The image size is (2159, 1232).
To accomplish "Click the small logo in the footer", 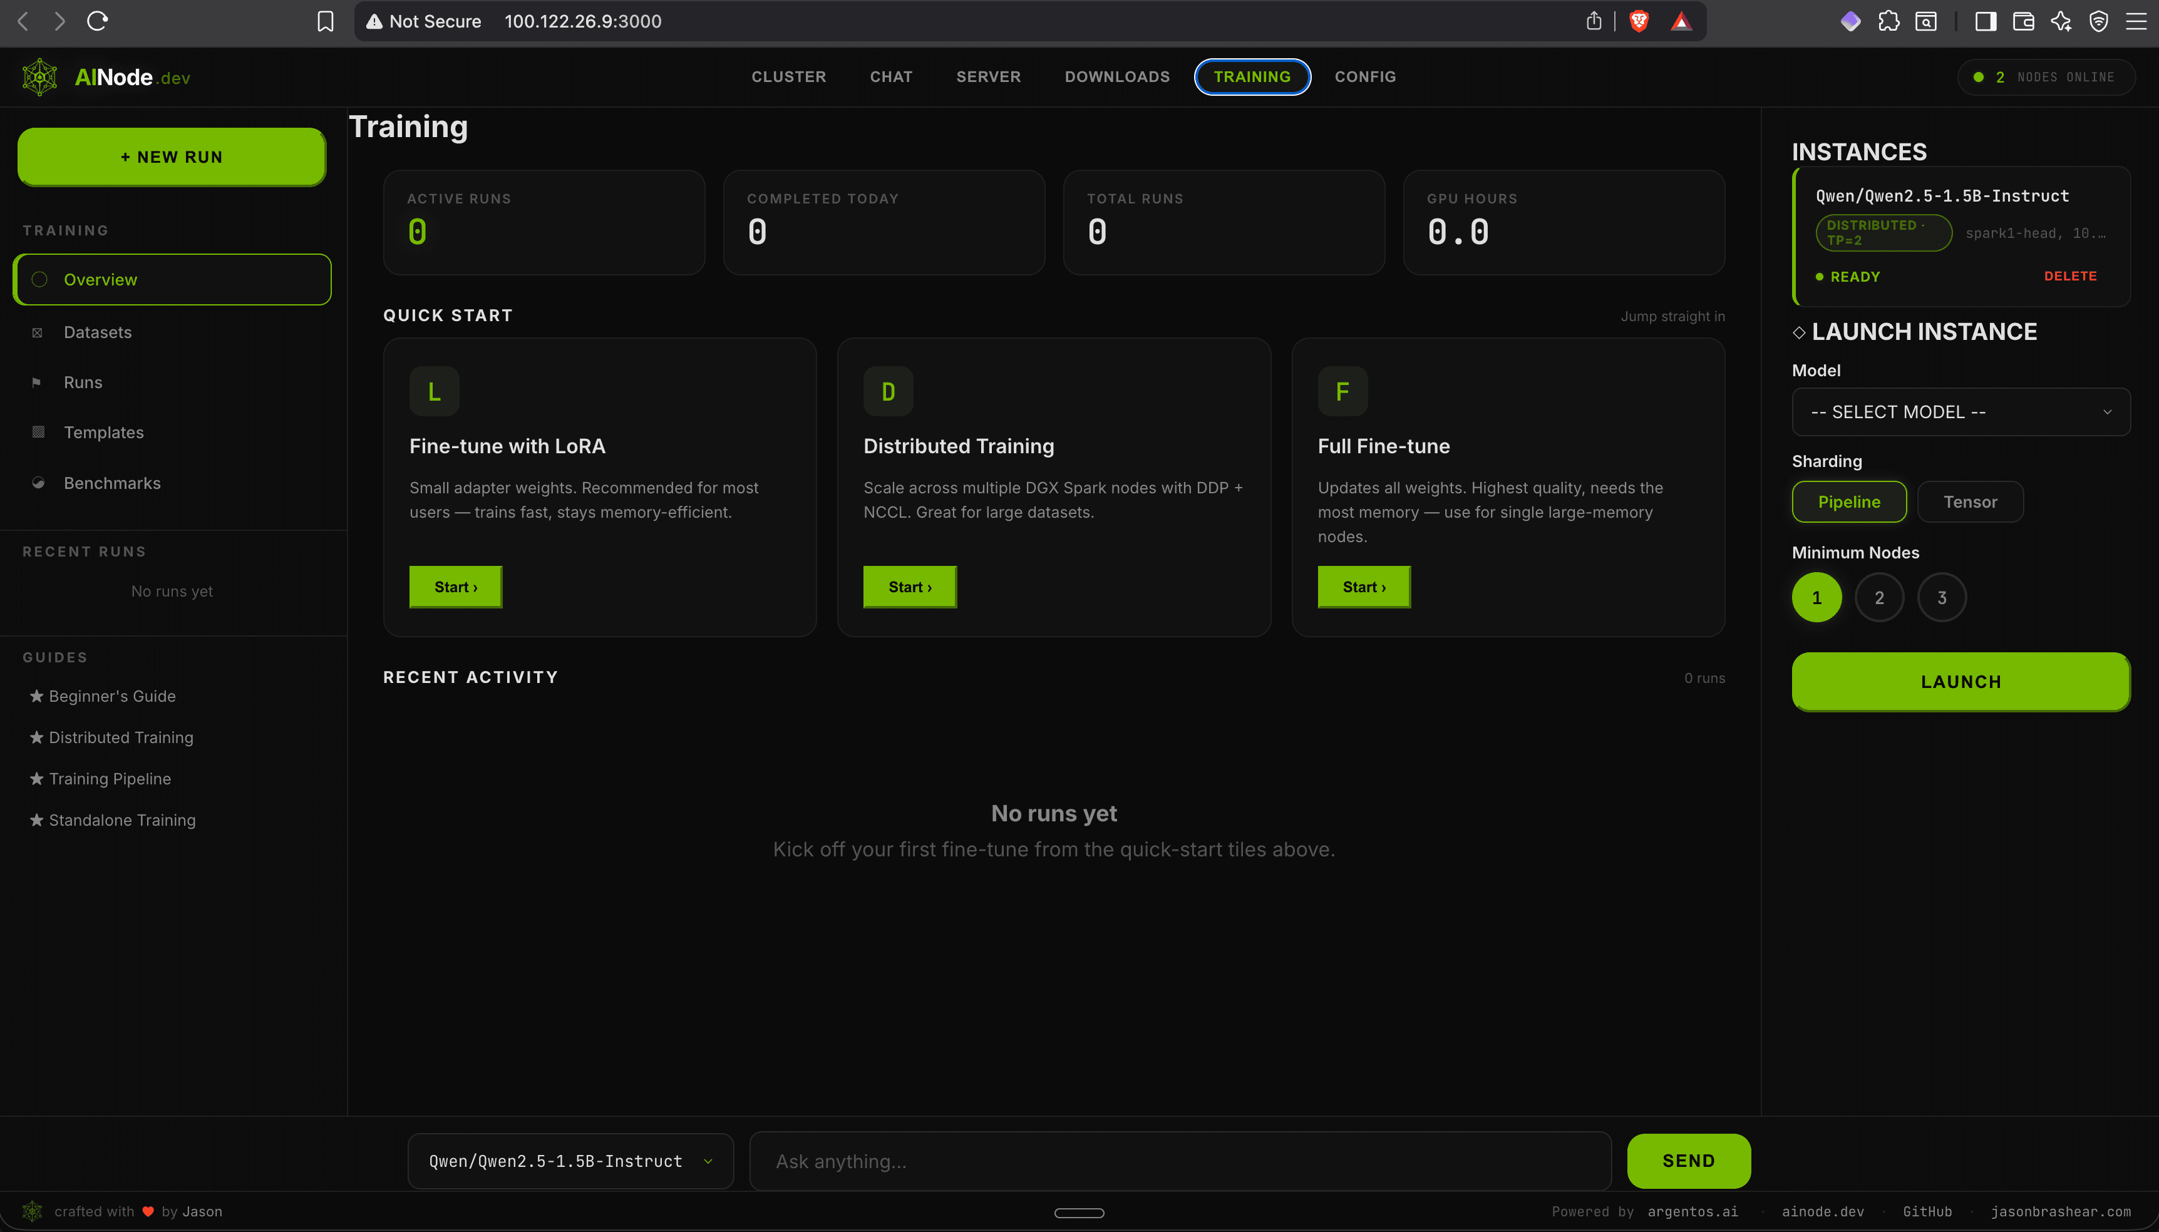I will pyautogui.click(x=32, y=1211).
